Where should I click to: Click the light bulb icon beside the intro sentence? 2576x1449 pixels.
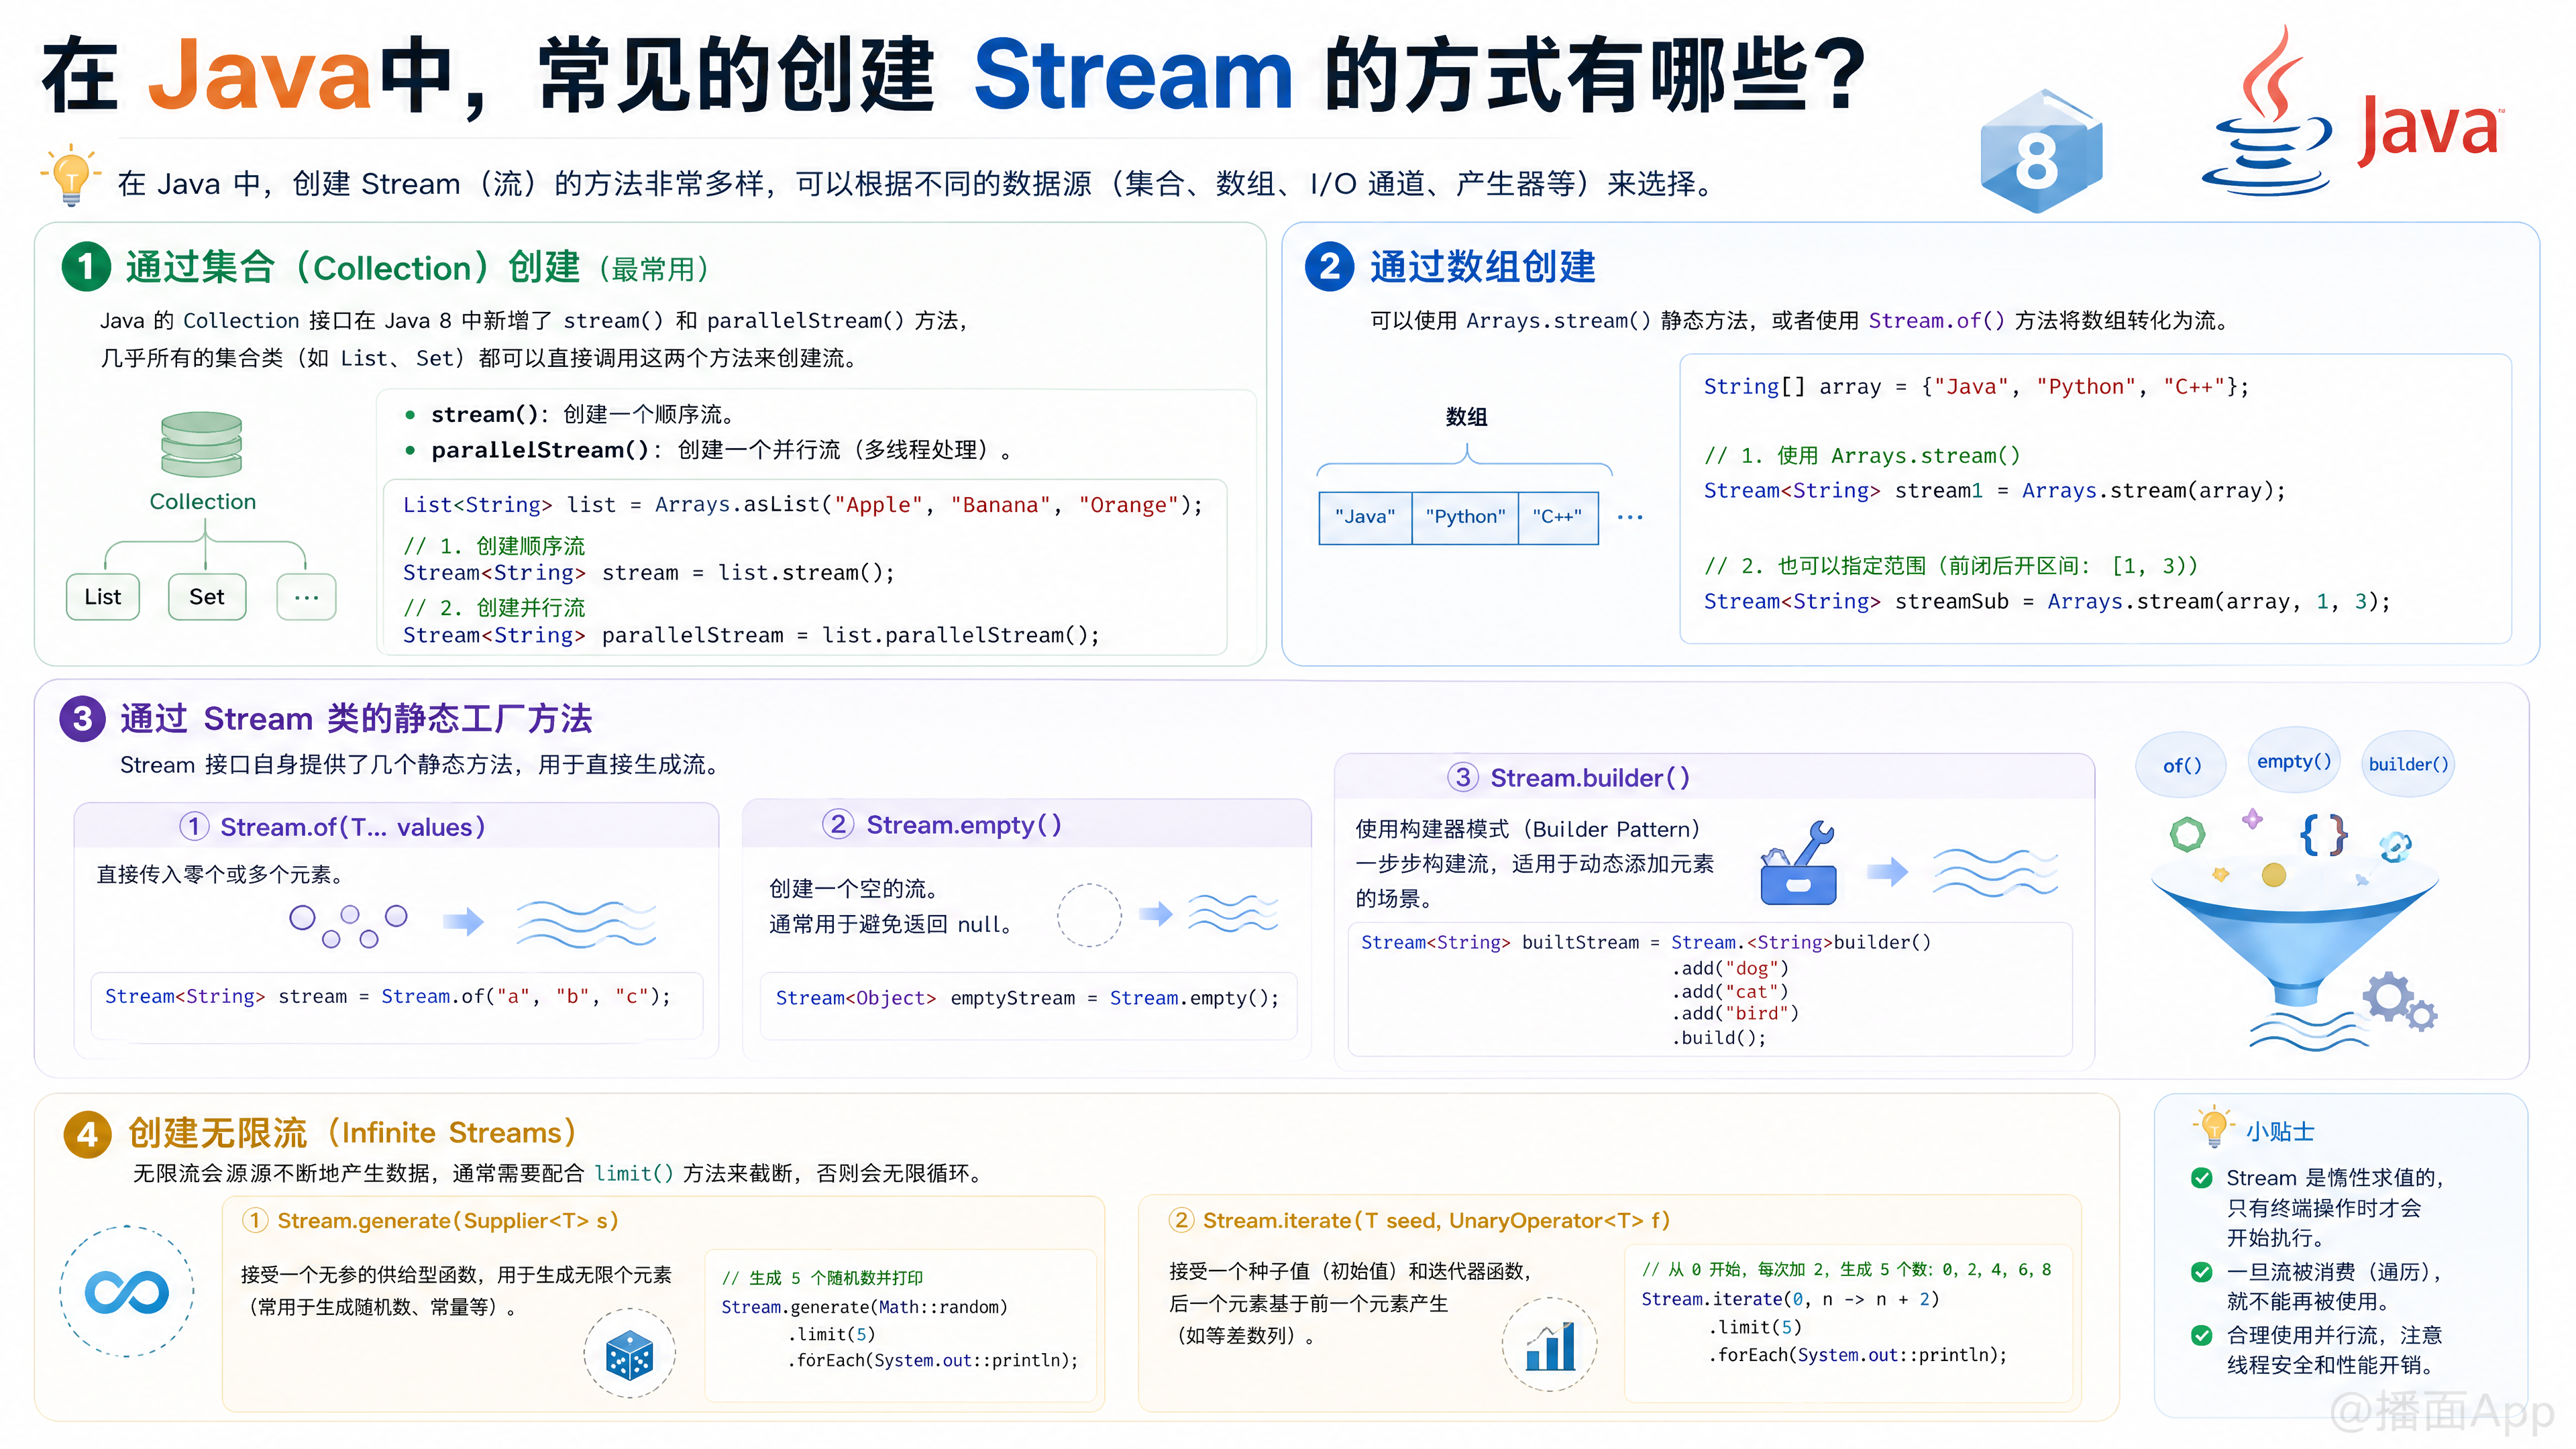point(71,176)
